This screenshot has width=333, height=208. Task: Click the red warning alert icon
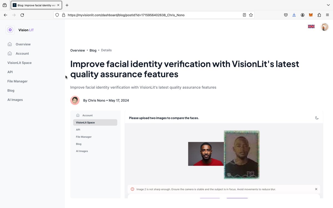[x=132, y=189]
